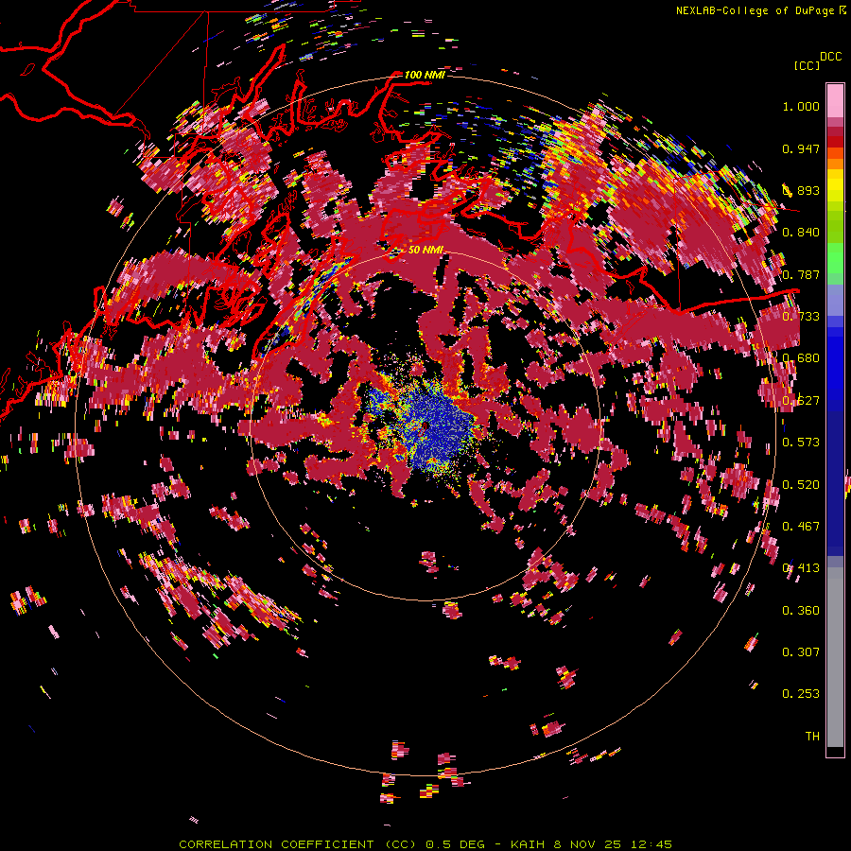Click the 0.947 legend value
851x851 pixels.
click(801, 148)
